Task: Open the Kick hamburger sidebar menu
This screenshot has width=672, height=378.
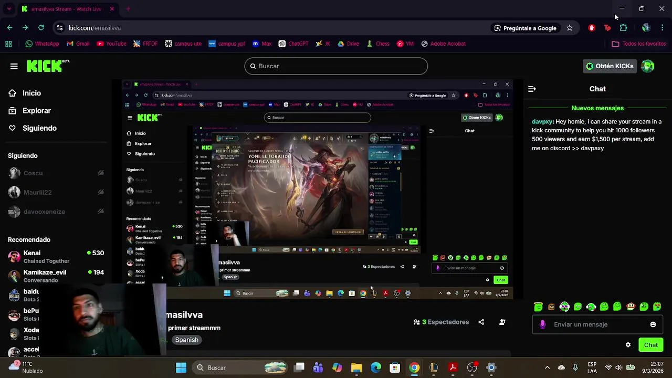Action: coord(14,66)
